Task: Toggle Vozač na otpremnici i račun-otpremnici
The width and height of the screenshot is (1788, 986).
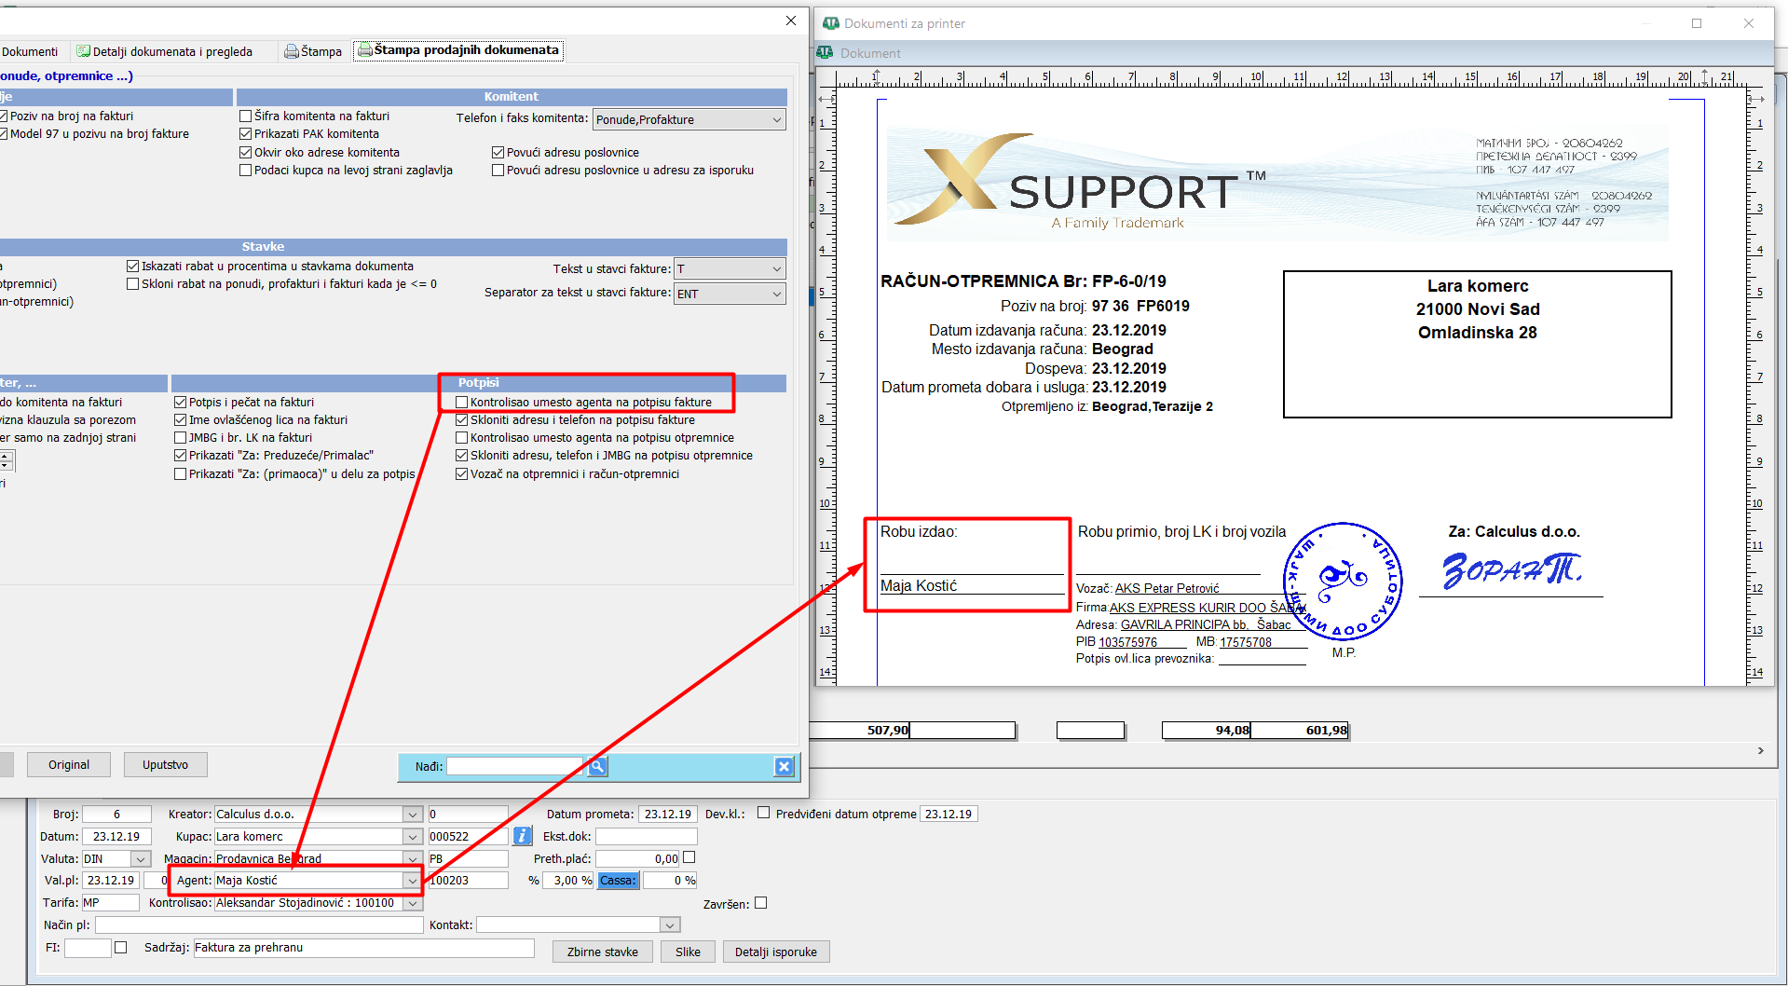Action: pos(461,474)
